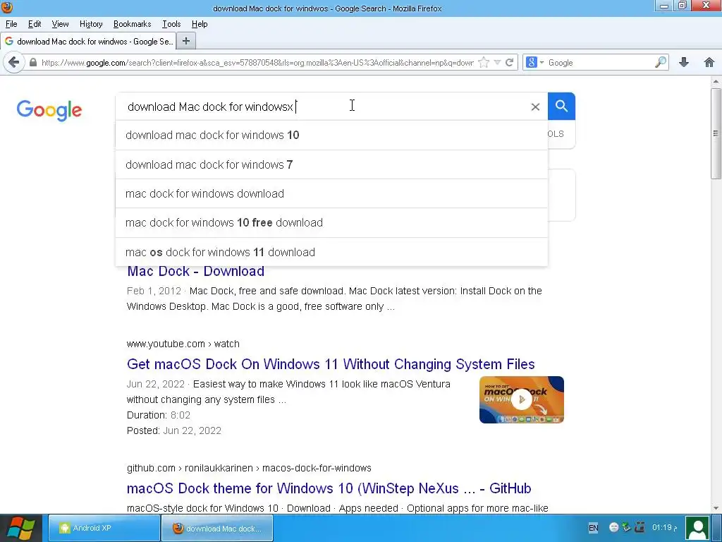This screenshot has height=542, width=722.
Task: Reload the page with the refresh icon
Action: [x=509, y=62]
